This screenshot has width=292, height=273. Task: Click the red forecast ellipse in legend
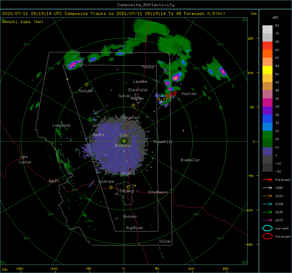[267, 236]
